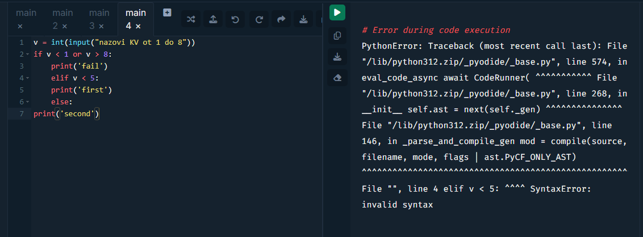This screenshot has height=237, width=643.
Task: Close the active main 4 tab
Action: click(x=138, y=26)
